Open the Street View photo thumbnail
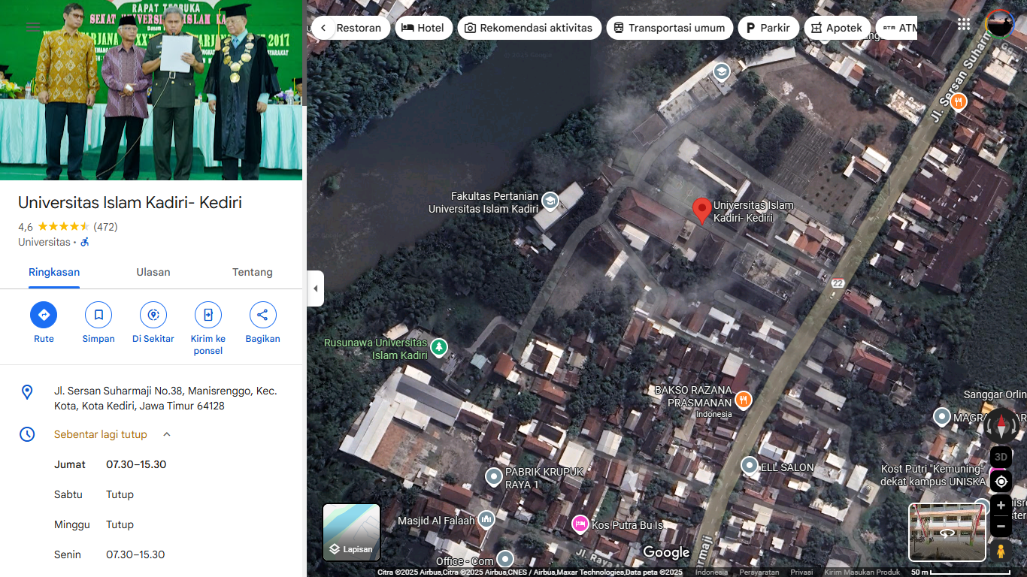This screenshot has height=577, width=1027. (947, 532)
